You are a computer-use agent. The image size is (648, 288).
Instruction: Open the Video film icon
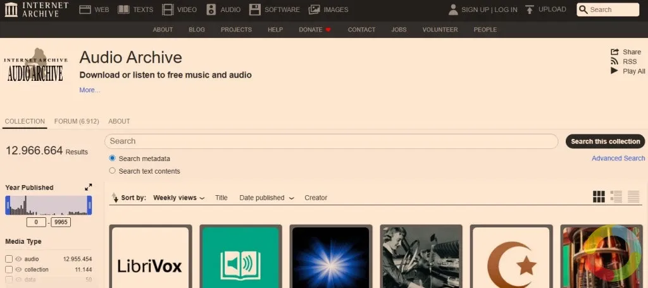[168, 9]
